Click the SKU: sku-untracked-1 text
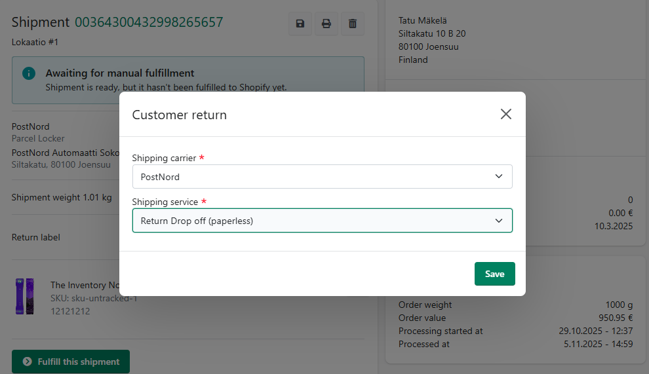 coord(94,298)
